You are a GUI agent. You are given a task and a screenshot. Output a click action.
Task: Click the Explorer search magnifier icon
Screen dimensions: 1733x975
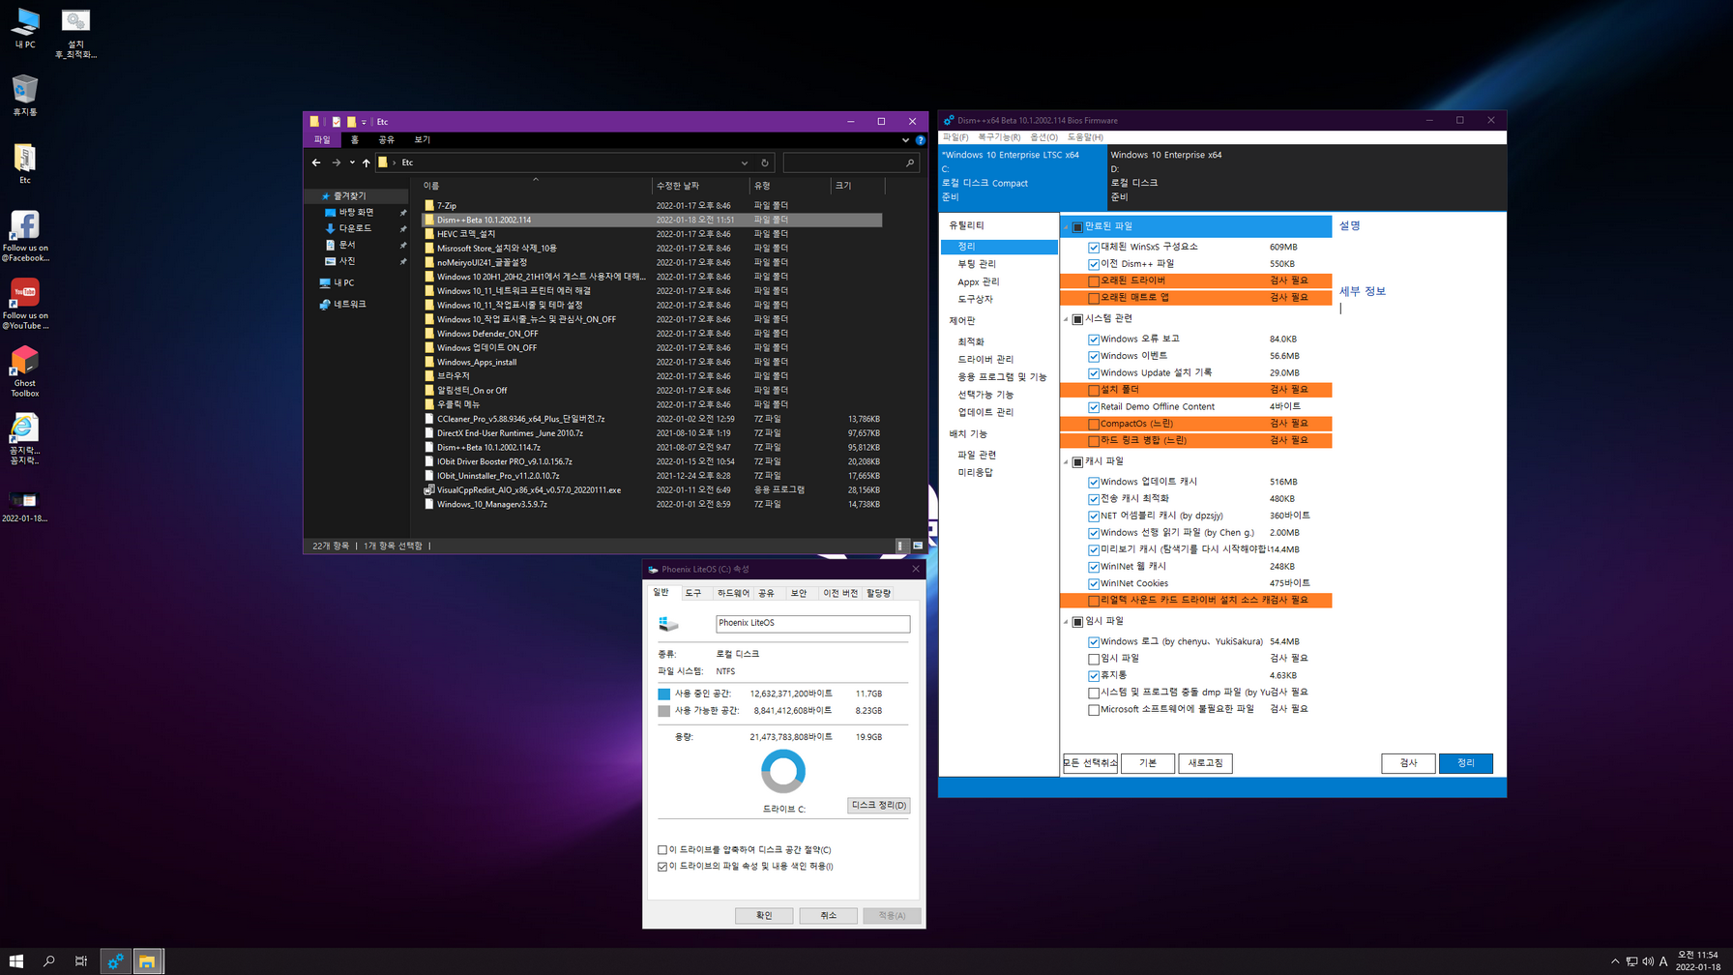(910, 162)
